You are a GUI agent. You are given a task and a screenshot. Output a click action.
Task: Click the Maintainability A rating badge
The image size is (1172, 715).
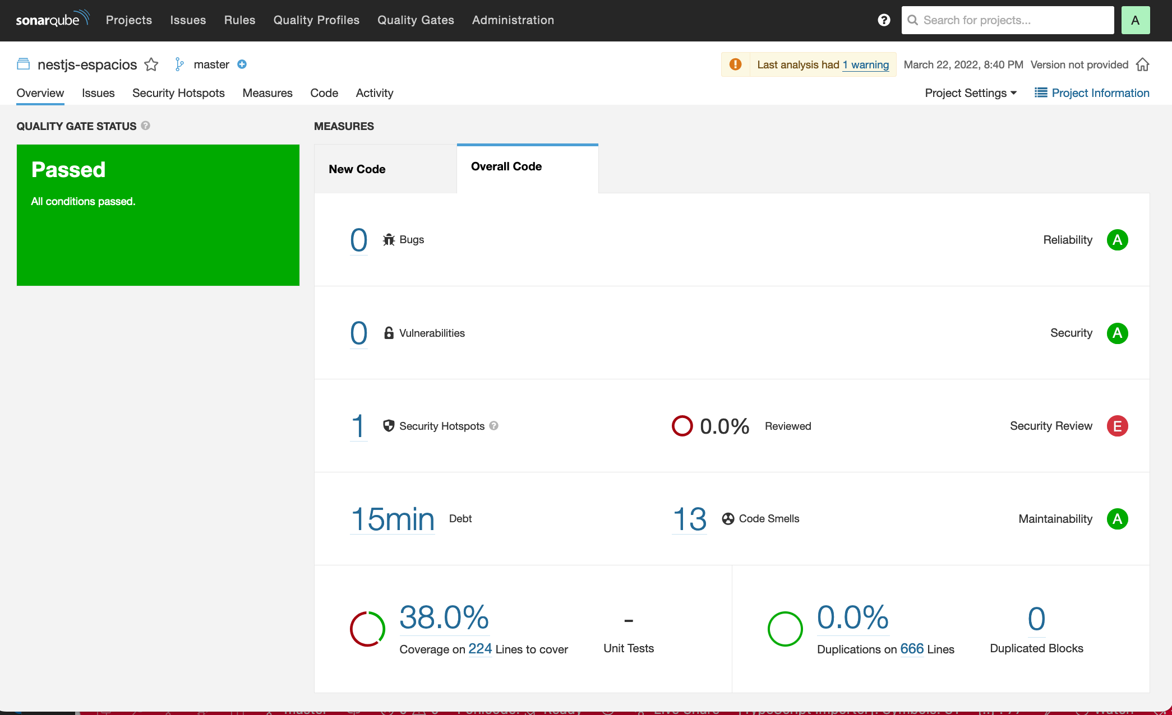tap(1118, 518)
